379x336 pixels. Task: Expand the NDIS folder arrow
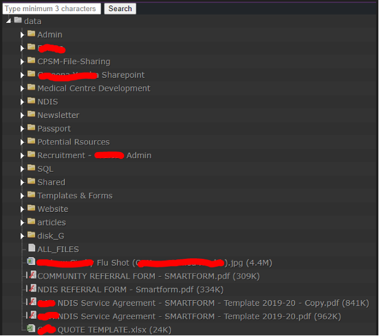point(22,101)
